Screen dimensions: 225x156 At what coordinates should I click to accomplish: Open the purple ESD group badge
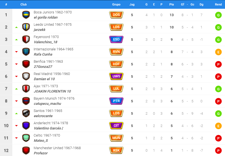coord(116,39)
